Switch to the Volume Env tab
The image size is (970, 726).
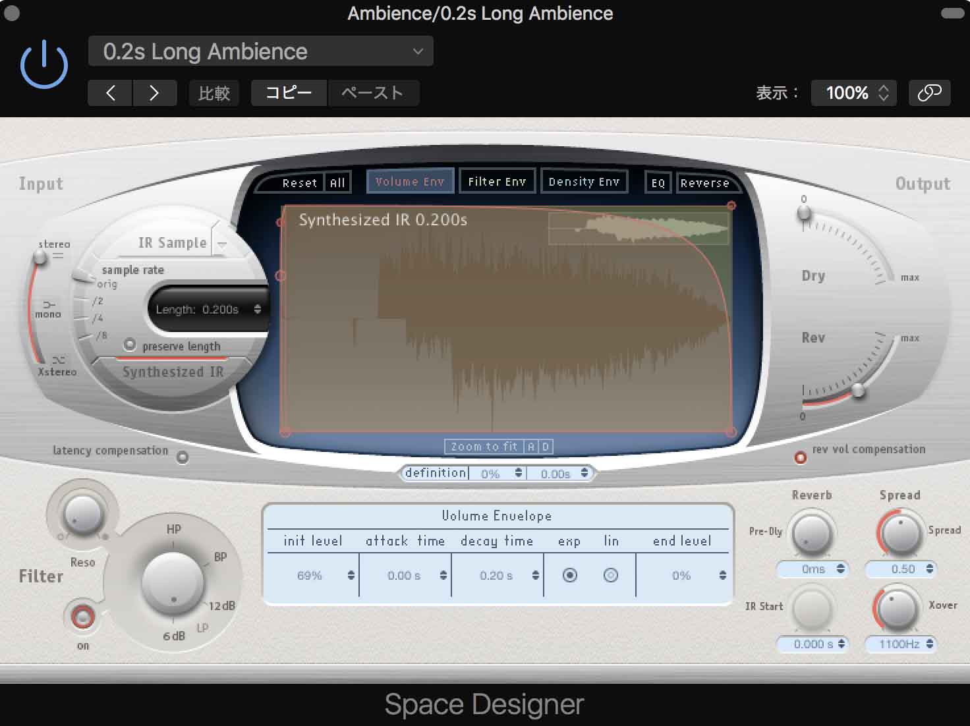(x=410, y=181)
